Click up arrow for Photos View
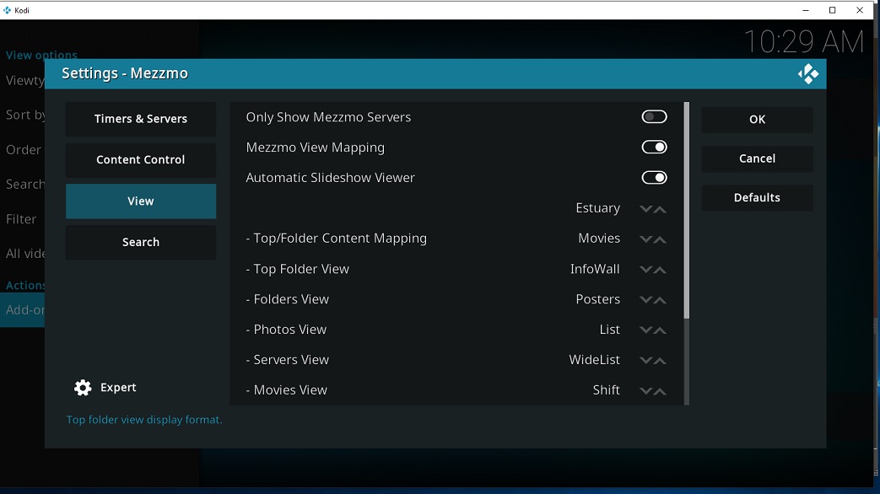Screen dimensions: 880x494 (x=661, y=330)
